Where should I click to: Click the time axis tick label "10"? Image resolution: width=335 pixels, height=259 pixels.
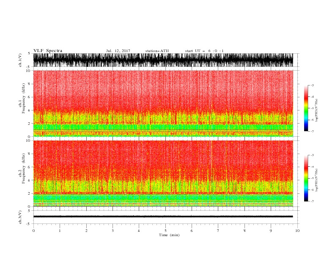pos(297,231)
